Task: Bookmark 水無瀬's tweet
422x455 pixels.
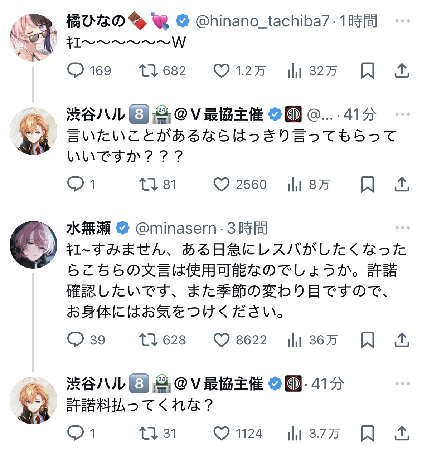Action: tap(367, 340)
